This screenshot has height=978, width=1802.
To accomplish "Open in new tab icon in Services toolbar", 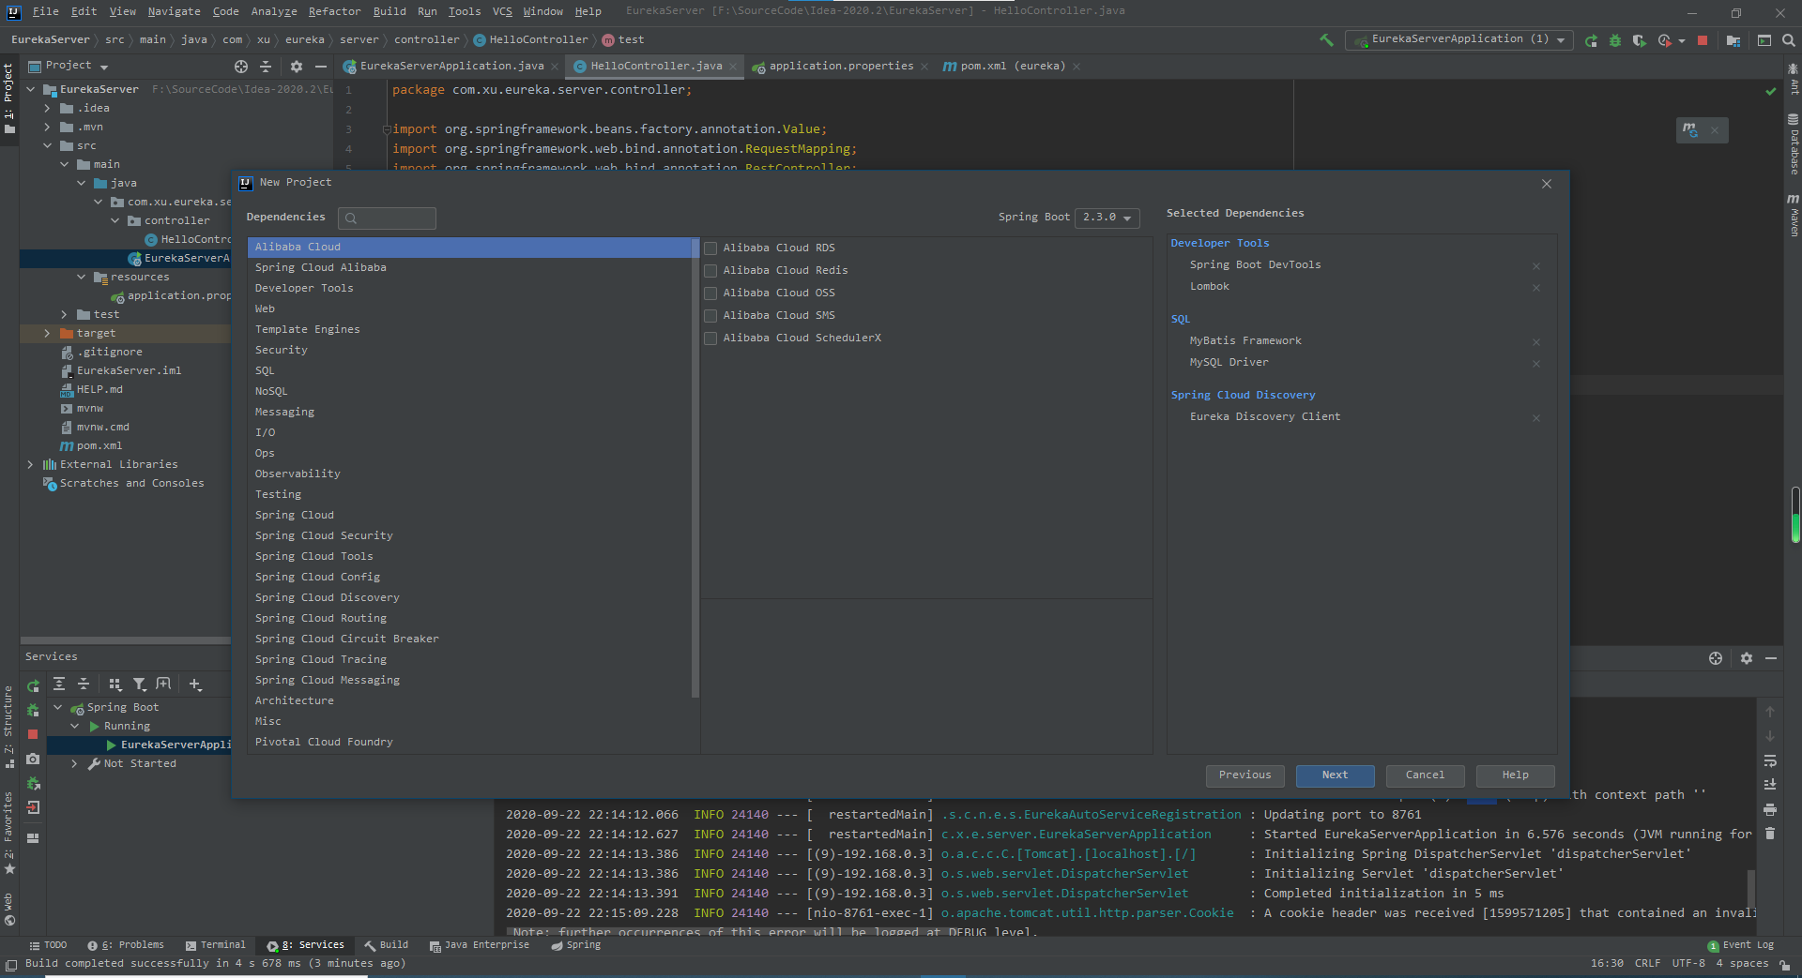I will click(x=163, y=685).
